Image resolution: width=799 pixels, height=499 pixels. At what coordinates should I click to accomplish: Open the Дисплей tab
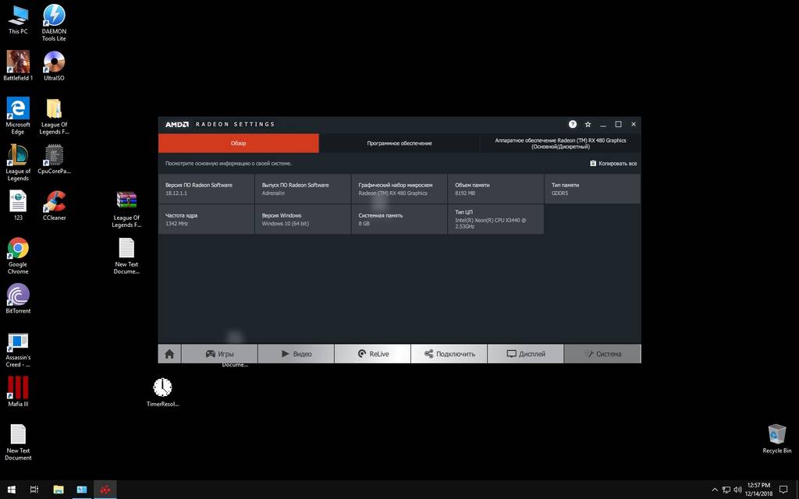[525, 354]
